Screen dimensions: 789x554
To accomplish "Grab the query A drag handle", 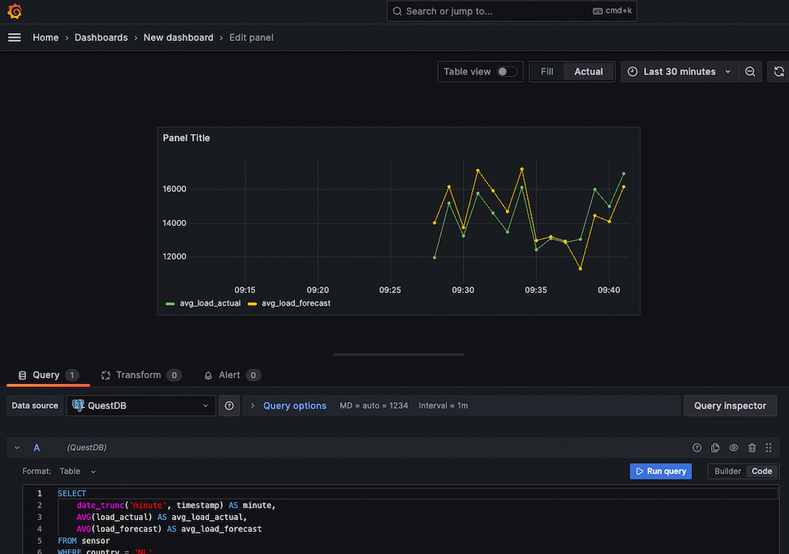I will 768,448.
